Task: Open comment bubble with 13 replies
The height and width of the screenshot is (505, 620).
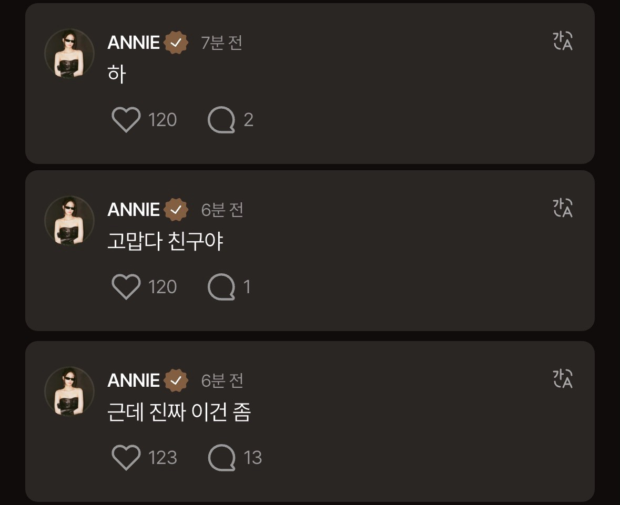Action: 221,457
